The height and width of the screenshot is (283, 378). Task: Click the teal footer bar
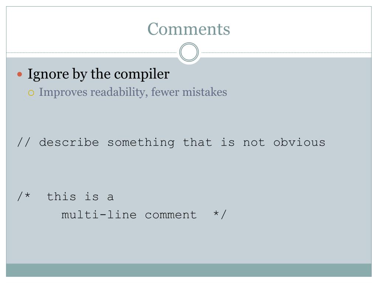[189, 270]
